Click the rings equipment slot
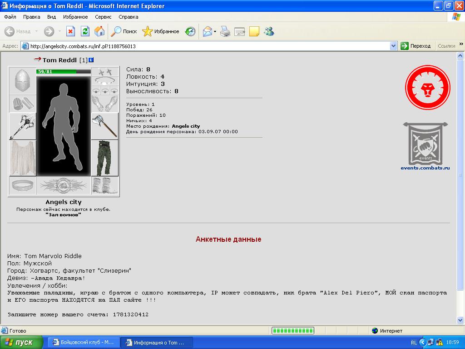465x349 pixels. pyautogui.click(x=105, y=90)
